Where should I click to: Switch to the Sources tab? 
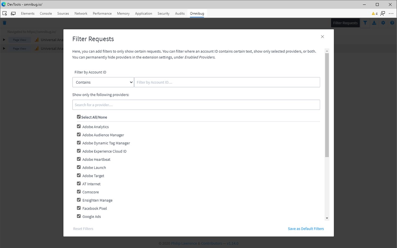pos(63,13)
